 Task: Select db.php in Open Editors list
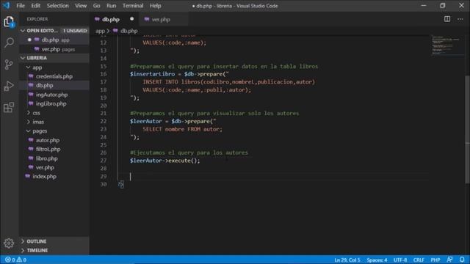[54, 40]
